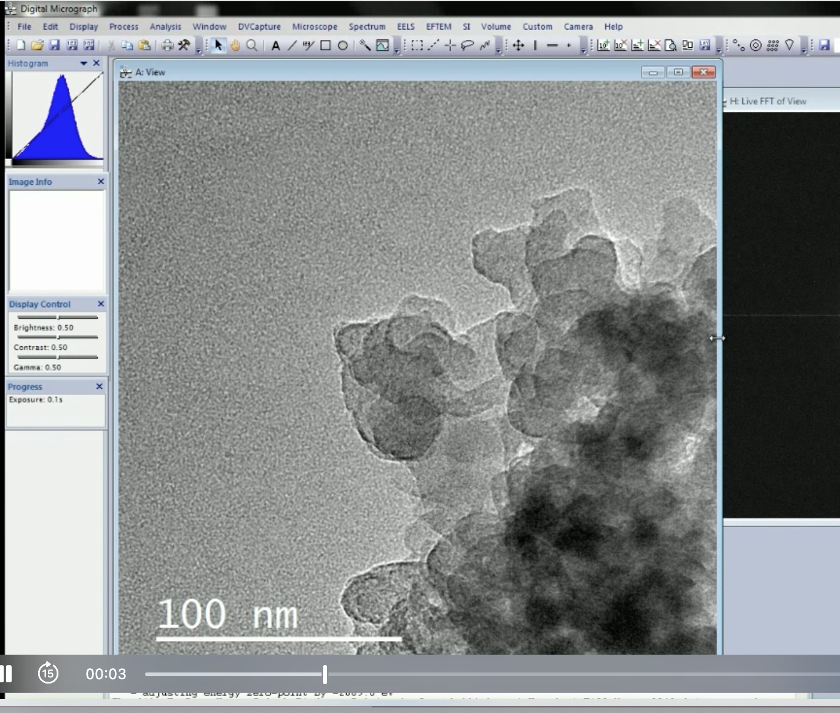
Task: Select the rectangle annotation tool
Action: click(x=326, y=45)
